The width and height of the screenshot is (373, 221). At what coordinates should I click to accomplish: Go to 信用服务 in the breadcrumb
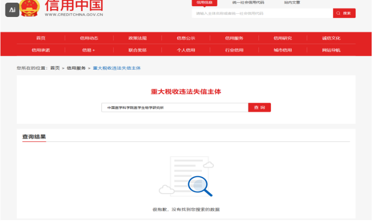pyautogui.click(x=76, y=68)
